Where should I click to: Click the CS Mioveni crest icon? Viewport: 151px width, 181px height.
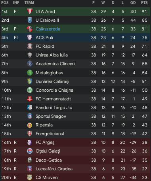tap(30, 177)
